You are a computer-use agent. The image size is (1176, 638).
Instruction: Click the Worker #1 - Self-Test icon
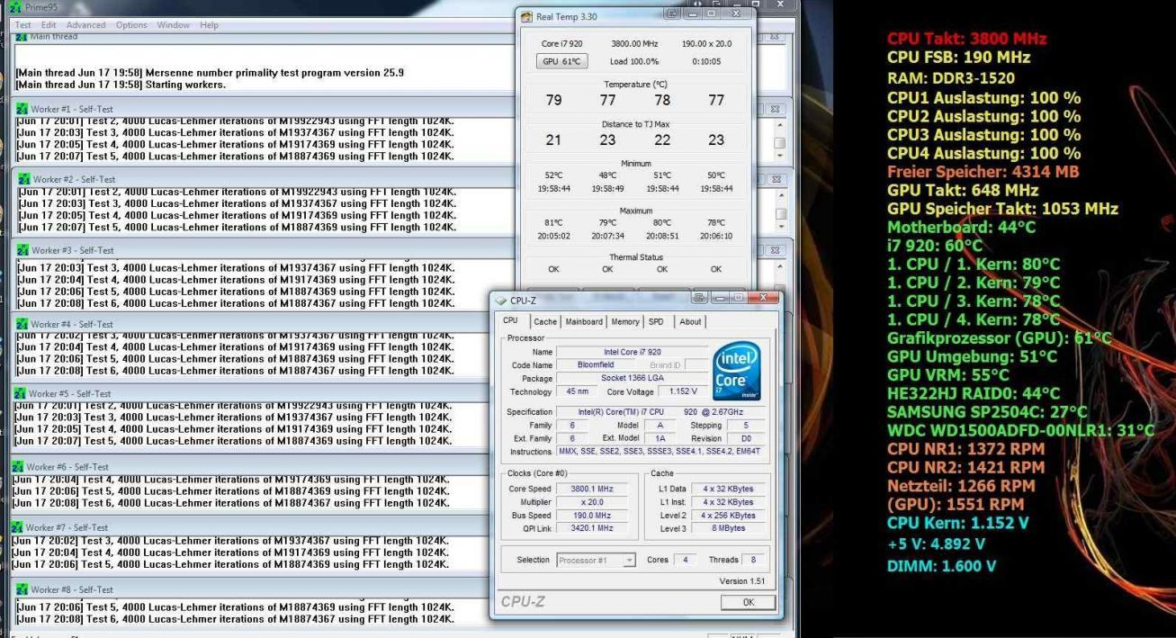[x=22, y=109]
